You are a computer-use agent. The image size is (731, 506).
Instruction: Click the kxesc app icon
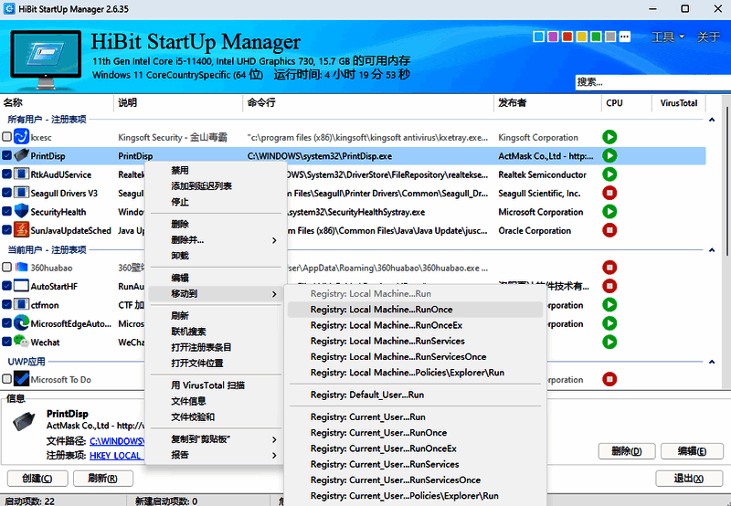click(21, 137)
